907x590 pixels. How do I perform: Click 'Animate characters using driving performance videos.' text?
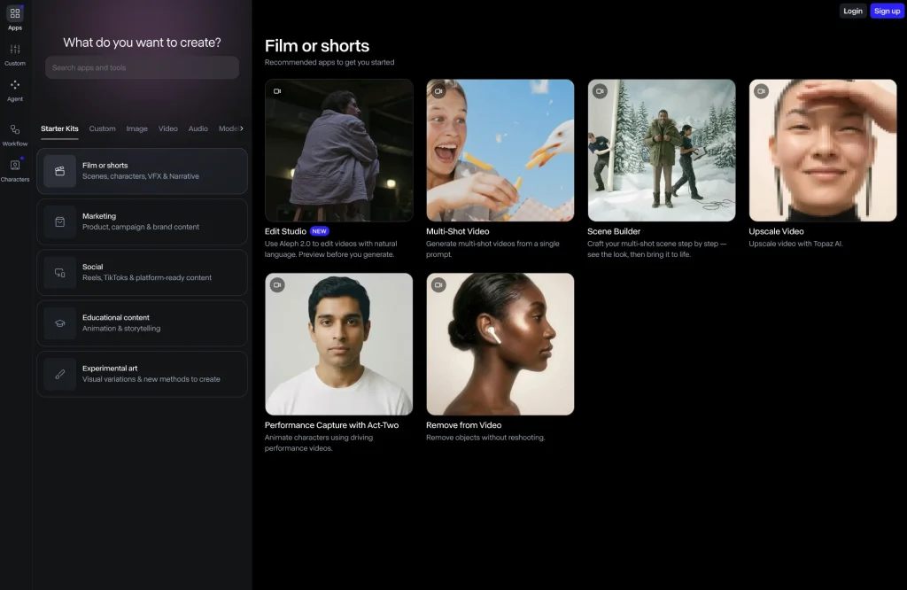(x=319, y=443)
